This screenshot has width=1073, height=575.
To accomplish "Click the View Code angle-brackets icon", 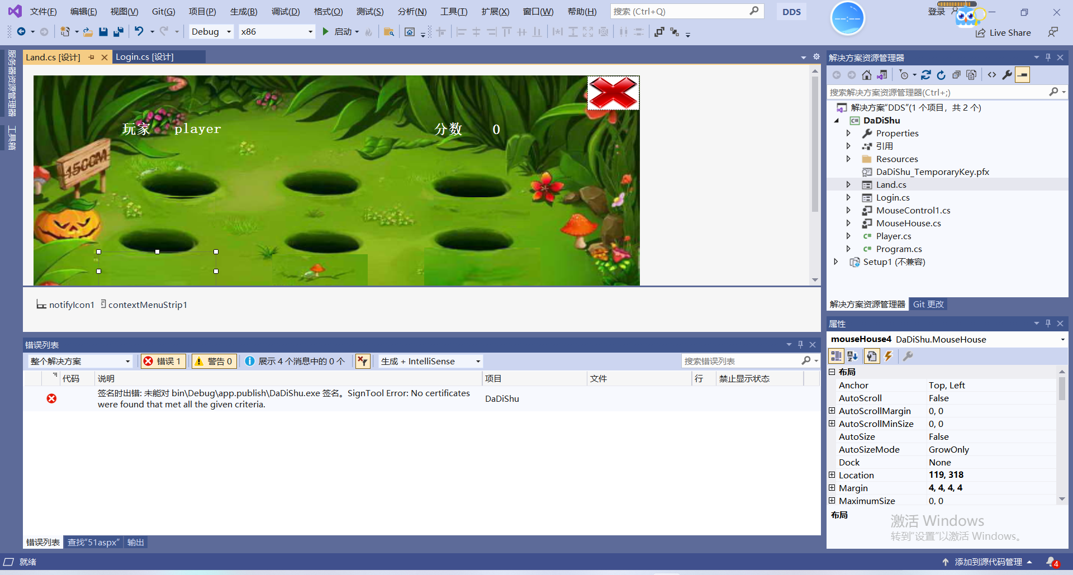I will [x=992, y=75].
